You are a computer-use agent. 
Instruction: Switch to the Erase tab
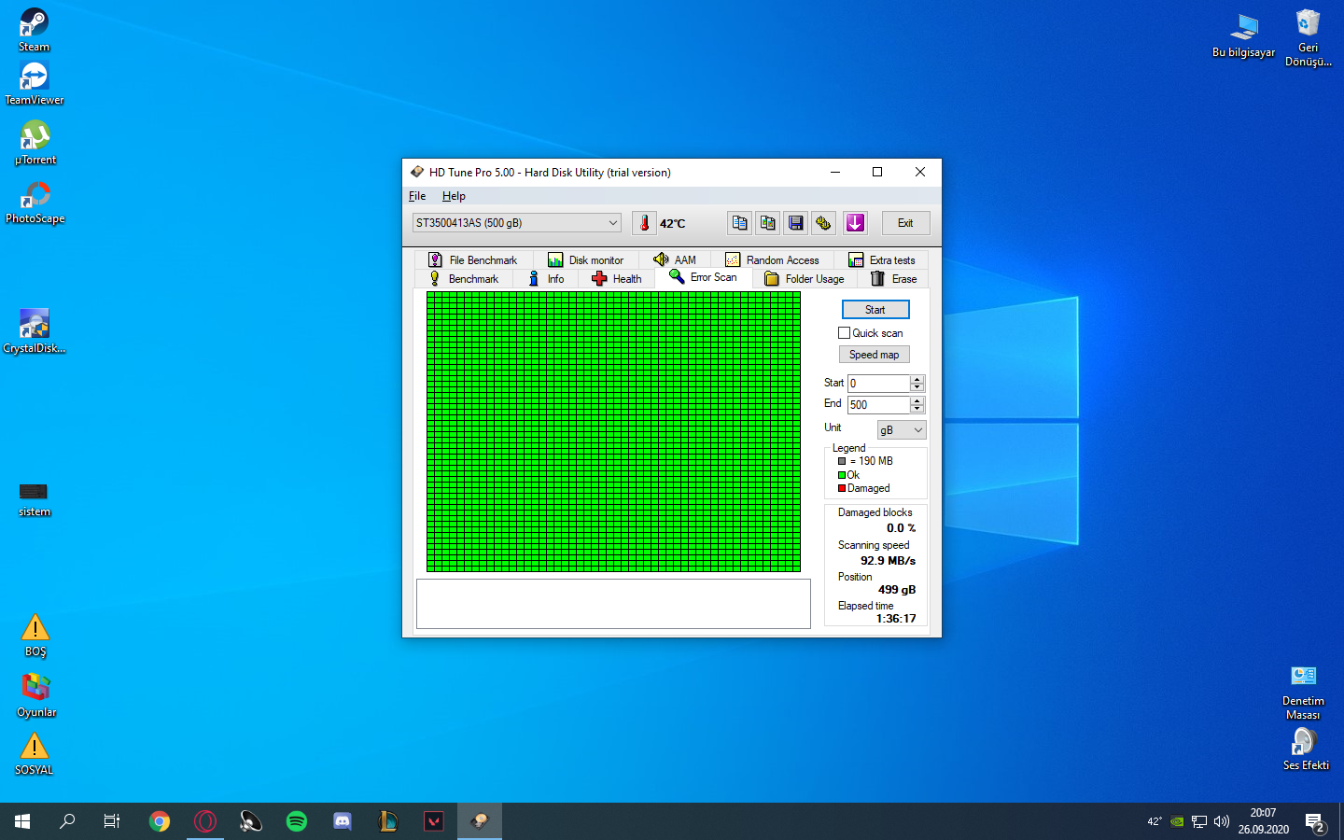point(894,278)
